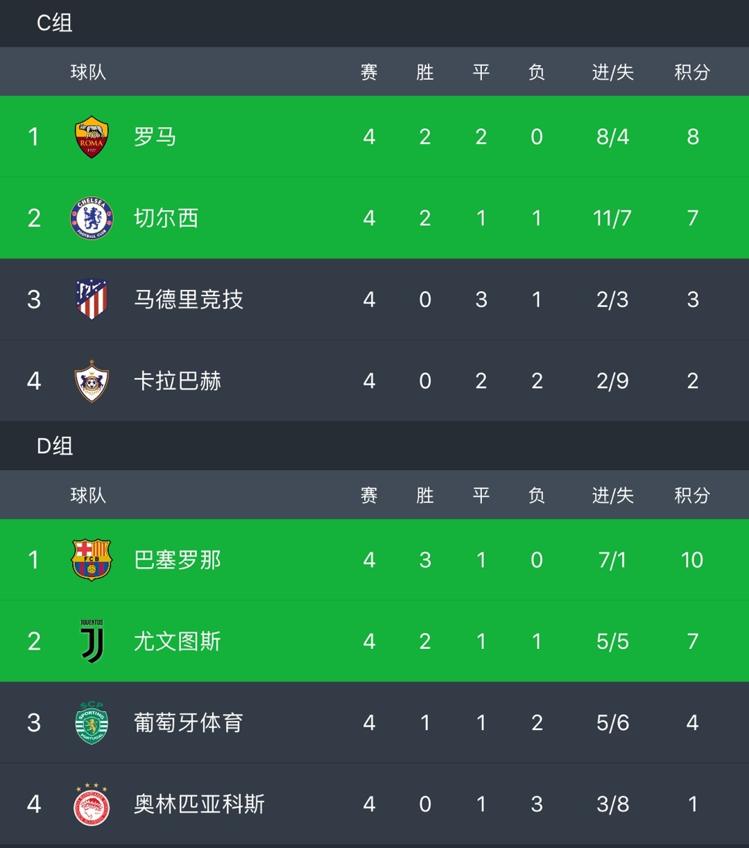The height and width of the screenshot is (848, 749).
Task: Tap Barcelona's 10 points value
Action: tap(692, 560)
